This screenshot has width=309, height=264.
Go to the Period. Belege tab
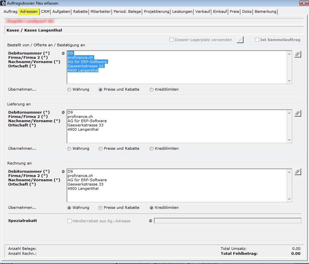(127, 11)
